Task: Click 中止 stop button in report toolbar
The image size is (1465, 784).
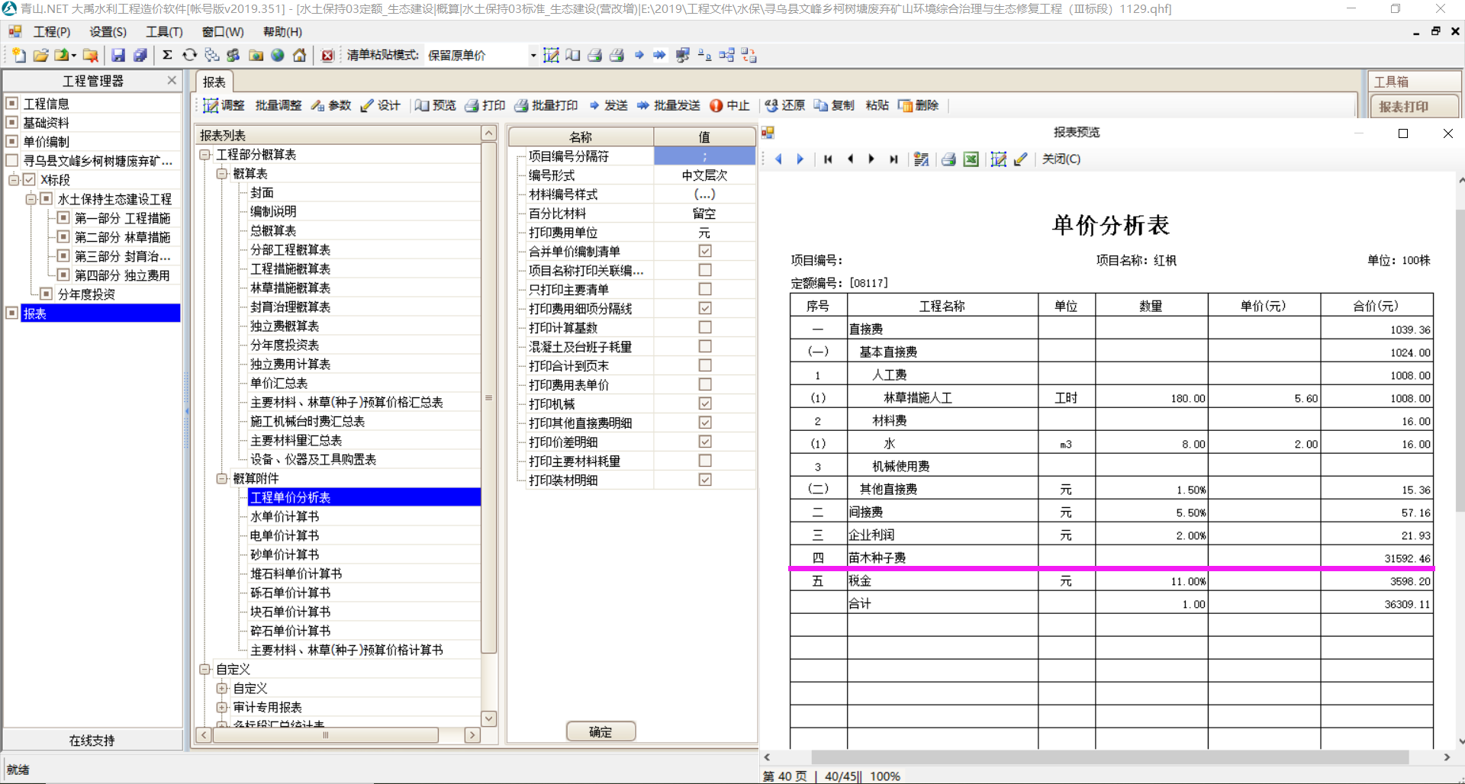Action: pos(729,105)
